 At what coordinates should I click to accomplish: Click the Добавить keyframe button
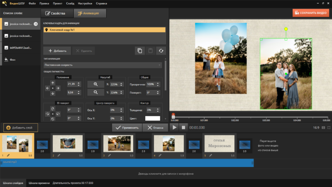(x=57, y=51)
